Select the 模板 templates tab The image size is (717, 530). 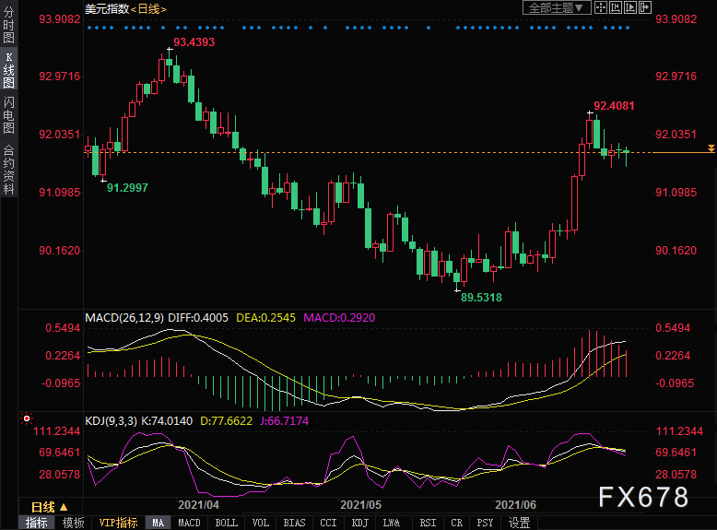coord(73,523)
